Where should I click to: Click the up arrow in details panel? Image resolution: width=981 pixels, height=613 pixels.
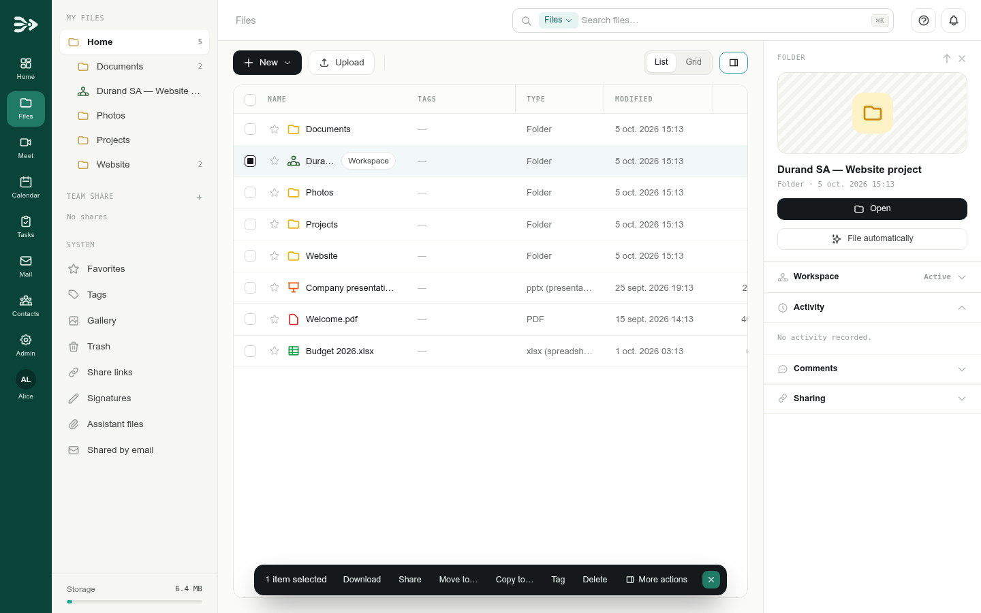tap(947, 59)
